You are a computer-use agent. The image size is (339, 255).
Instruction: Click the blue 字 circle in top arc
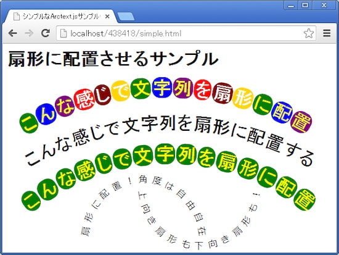[x=162, y=87]
